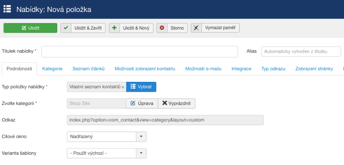
Task: Click the Odkaz index.php link field
Action: click(x=165, y=120)
